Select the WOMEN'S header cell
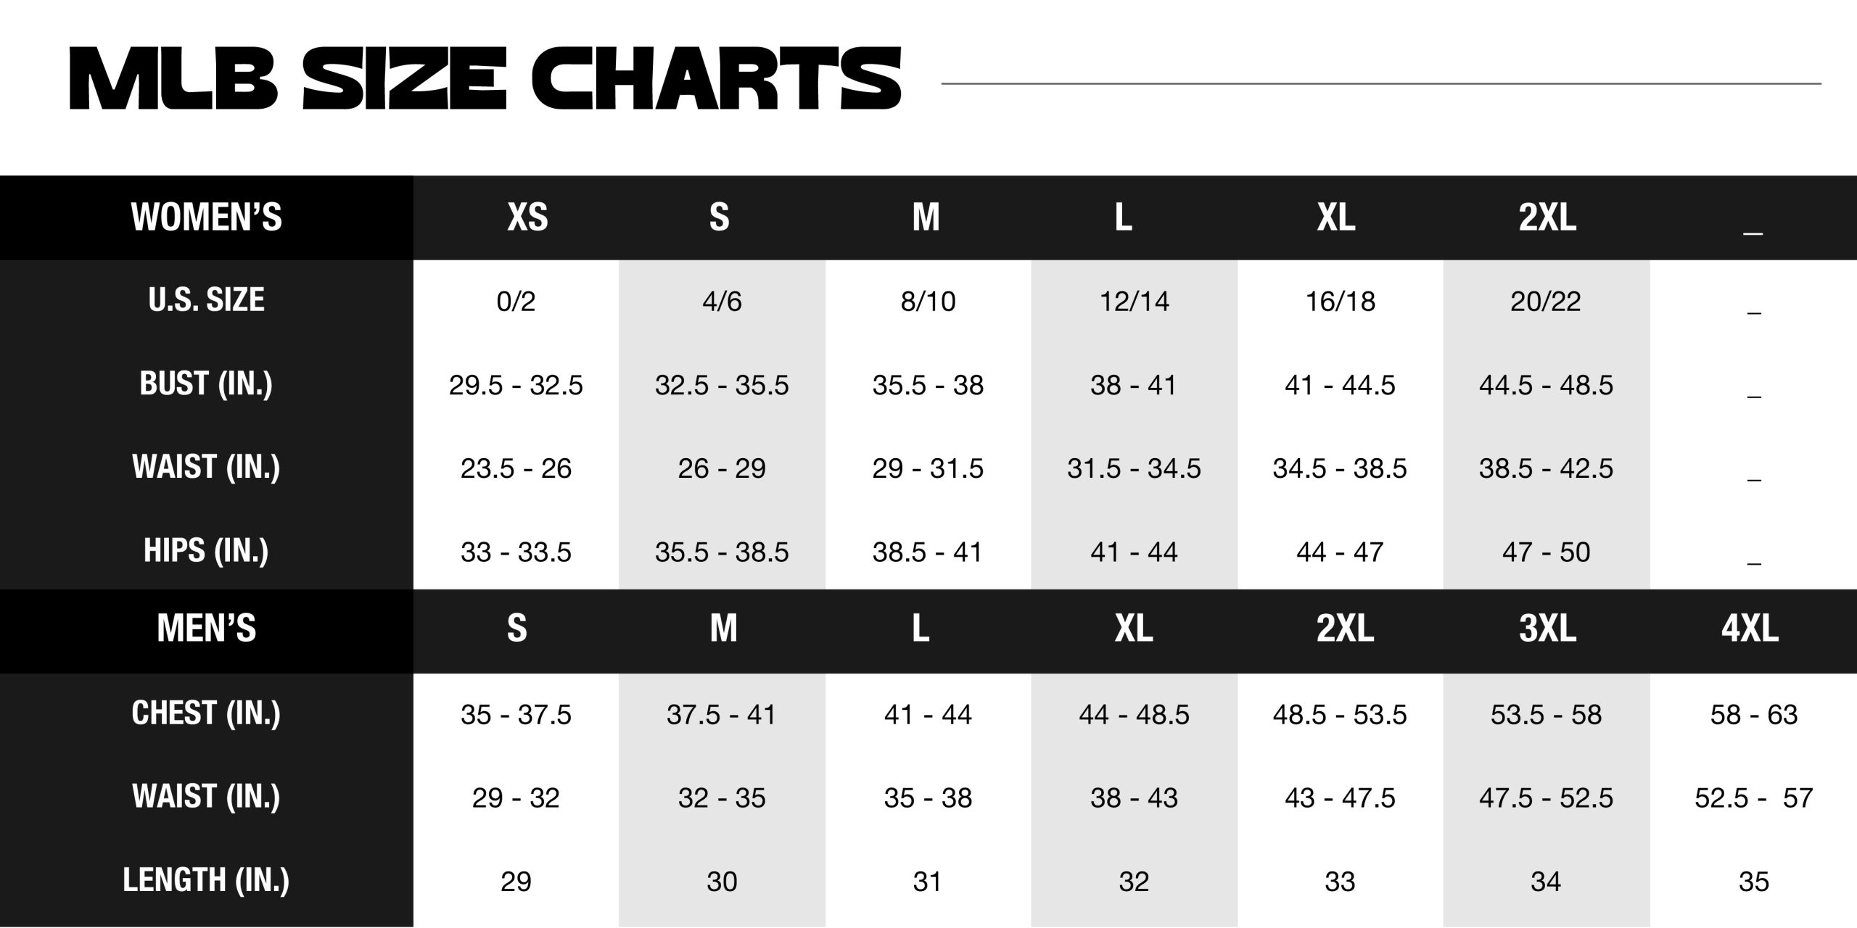This screenshot has width=1857, height=928. 206,217
